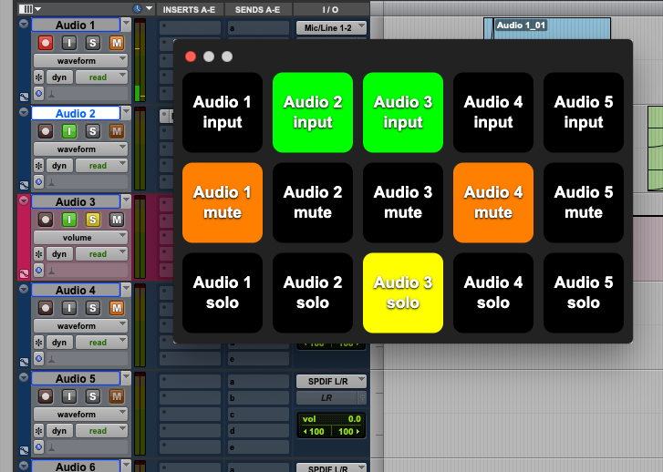Screen dimensions: 663x472
Task: Arm record on Audio 2 track
Action: 46,131
